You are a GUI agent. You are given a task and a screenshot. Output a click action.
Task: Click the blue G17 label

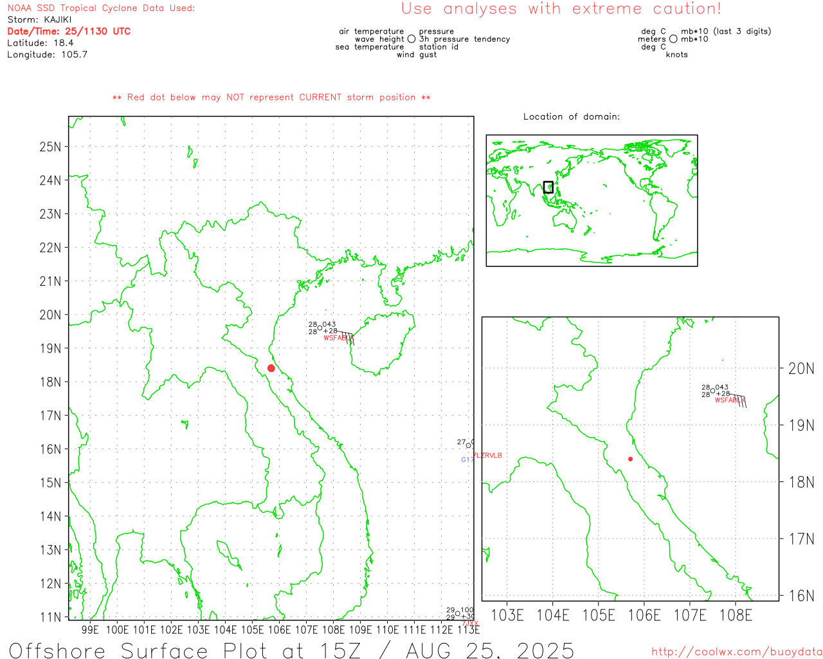pyautogui.click(x=467, y=459)
